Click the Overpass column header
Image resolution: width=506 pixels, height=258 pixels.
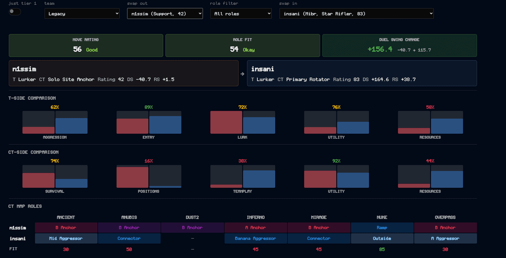coord(445,217)
